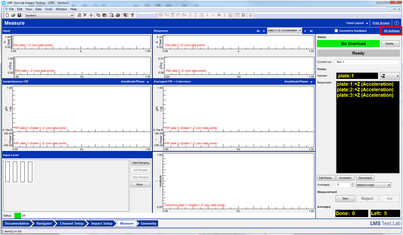Click the Decrement button
This screenshot has width=403, height=235.
point(365,178)
